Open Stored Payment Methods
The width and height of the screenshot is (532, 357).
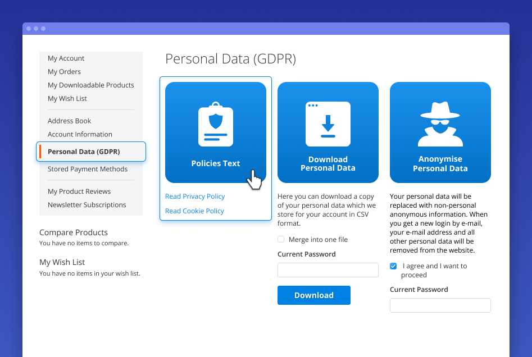click(x=88, y=169)
